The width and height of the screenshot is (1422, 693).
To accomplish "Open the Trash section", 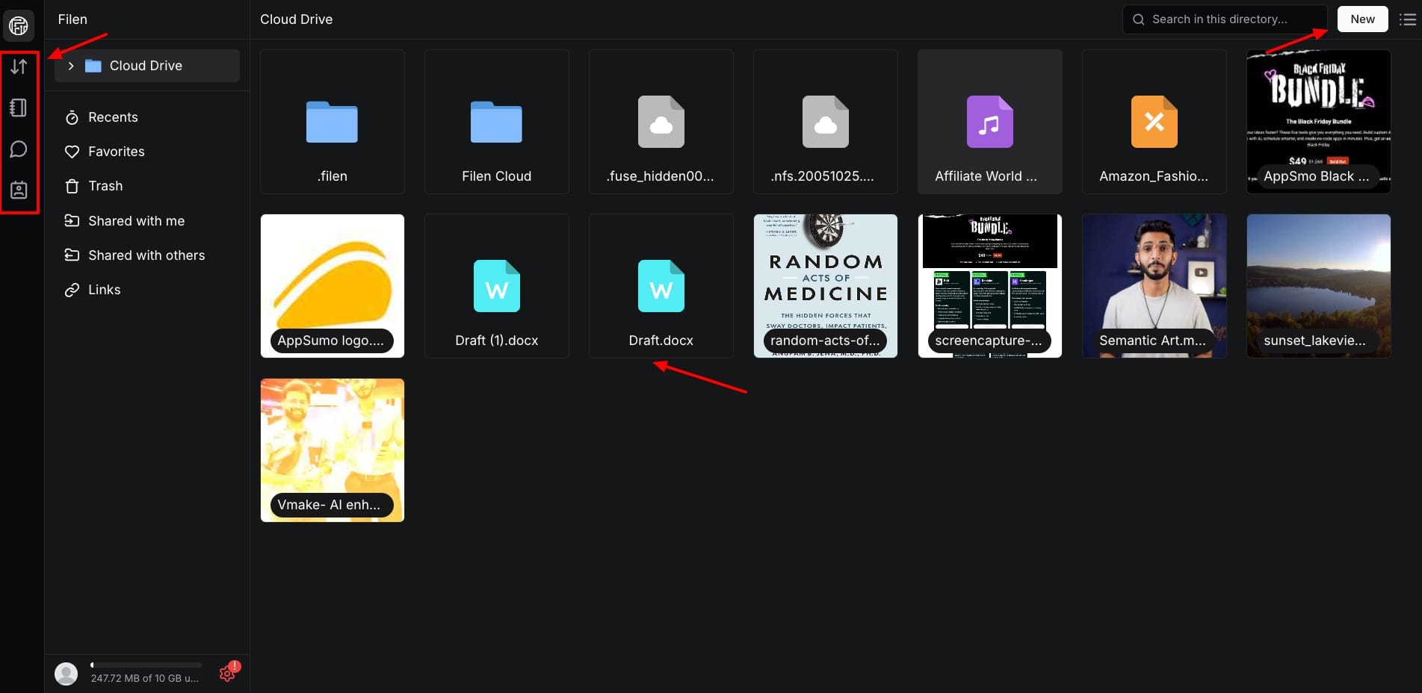I will [105, 186].
